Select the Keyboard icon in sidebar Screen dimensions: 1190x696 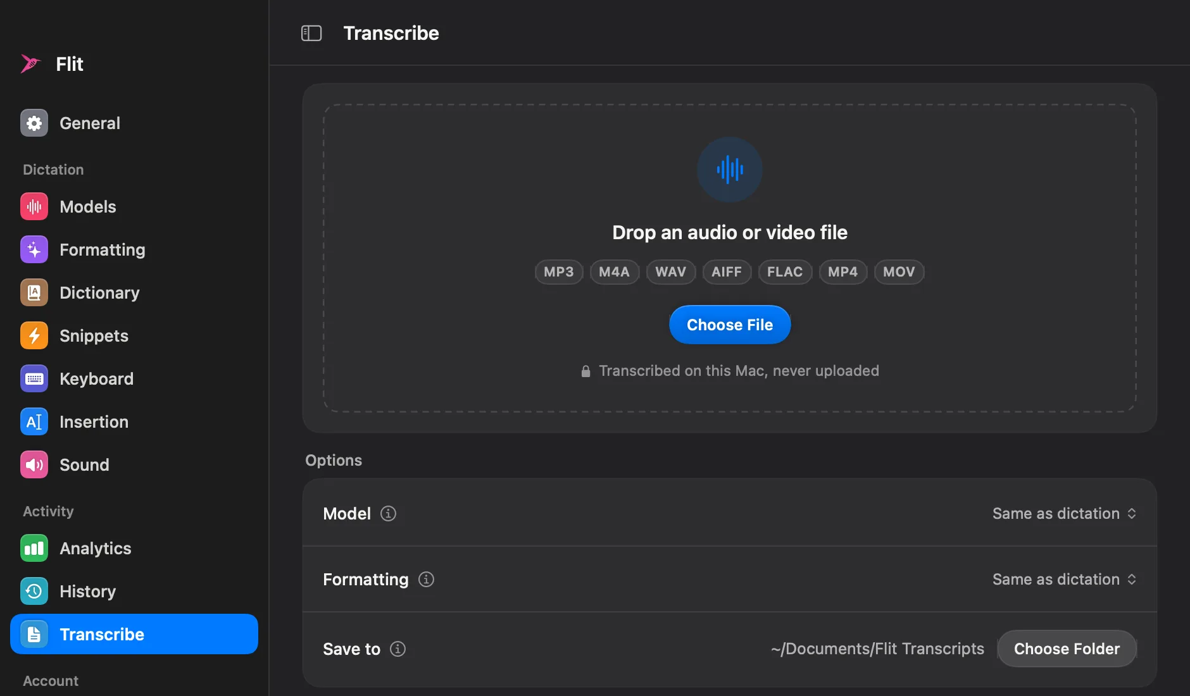pyautogui.click(x=34, y=378)
